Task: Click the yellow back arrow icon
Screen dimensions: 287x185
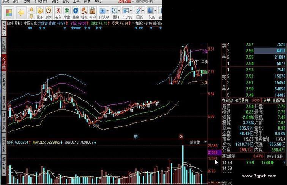Action: [21, 13]
